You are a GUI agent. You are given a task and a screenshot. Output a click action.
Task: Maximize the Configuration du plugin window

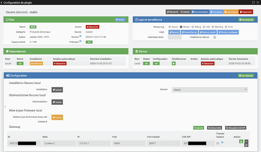point(253,2)
